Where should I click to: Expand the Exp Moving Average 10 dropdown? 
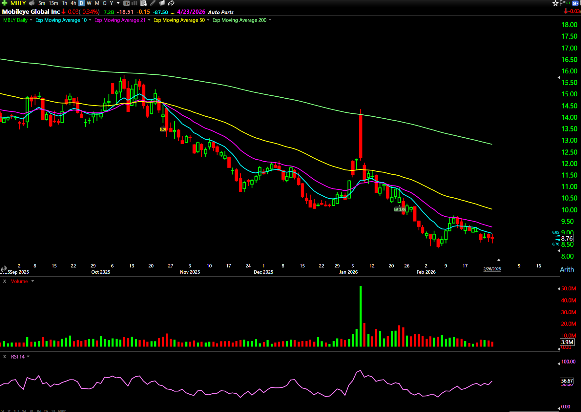tap(90, 20)
